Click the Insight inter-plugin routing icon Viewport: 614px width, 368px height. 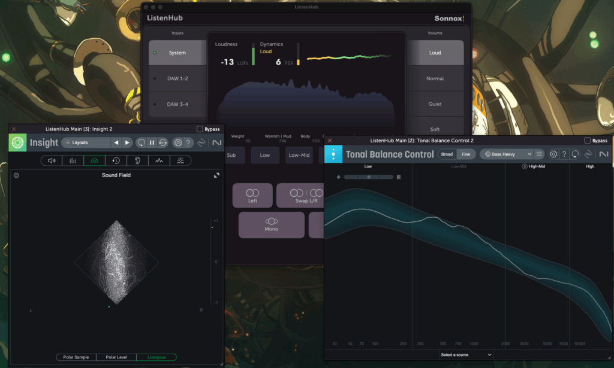[201, 142]
